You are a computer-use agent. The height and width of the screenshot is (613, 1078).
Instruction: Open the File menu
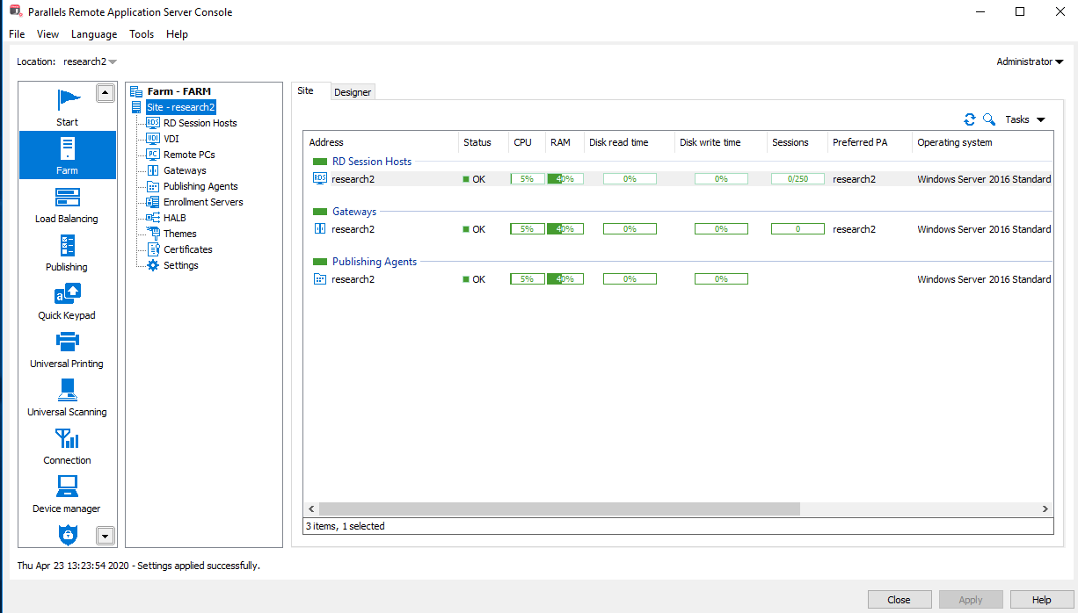point(17,34)
